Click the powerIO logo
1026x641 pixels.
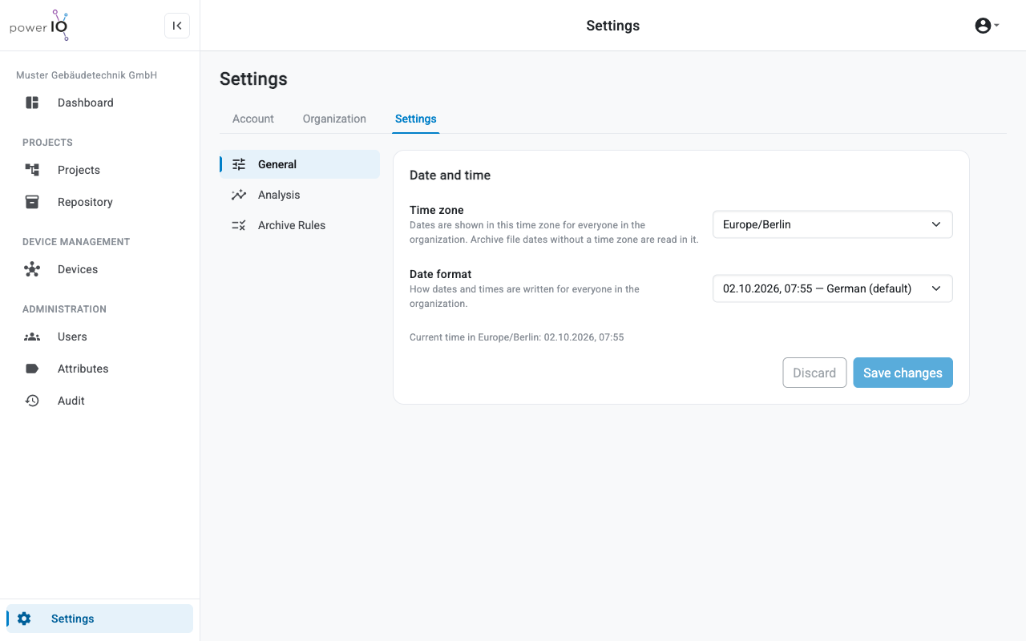tap(39, 26)
